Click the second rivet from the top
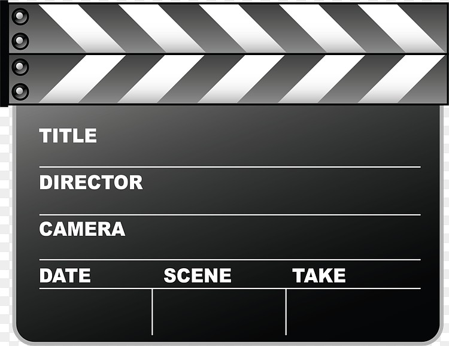This screenshot has width=449, height=346. click(x=20, y=41)
